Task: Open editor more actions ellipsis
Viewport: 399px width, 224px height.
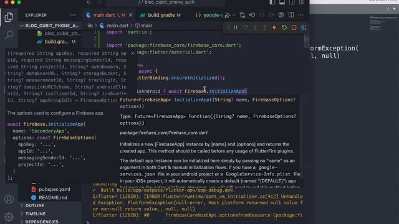Action: (300, 15)
